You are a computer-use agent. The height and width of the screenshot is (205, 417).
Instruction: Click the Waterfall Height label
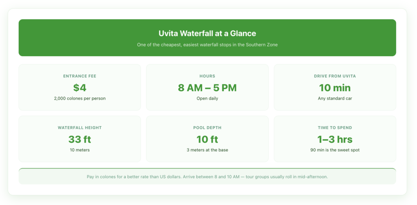tap(80, 128)
